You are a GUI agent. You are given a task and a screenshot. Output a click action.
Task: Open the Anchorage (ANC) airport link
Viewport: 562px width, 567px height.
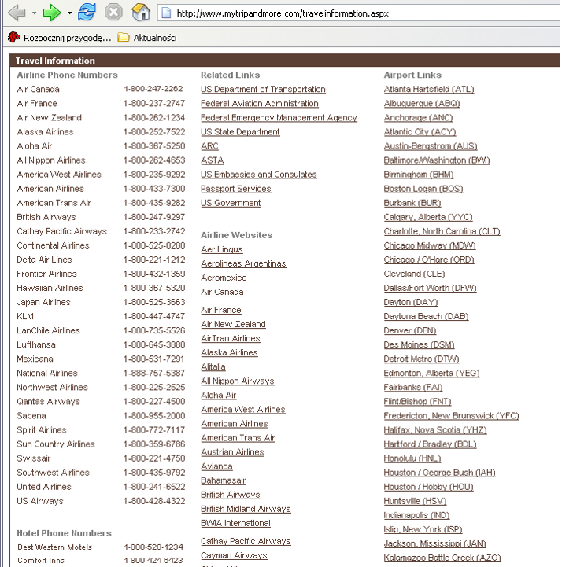418,118
